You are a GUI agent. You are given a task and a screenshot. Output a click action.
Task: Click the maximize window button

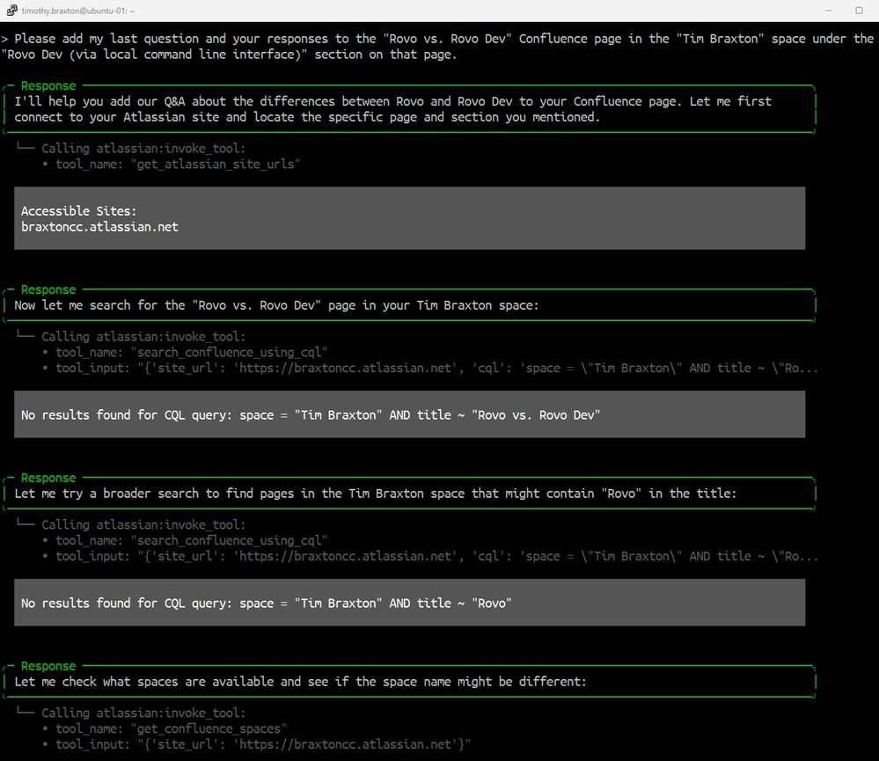(x=859, y=11)
